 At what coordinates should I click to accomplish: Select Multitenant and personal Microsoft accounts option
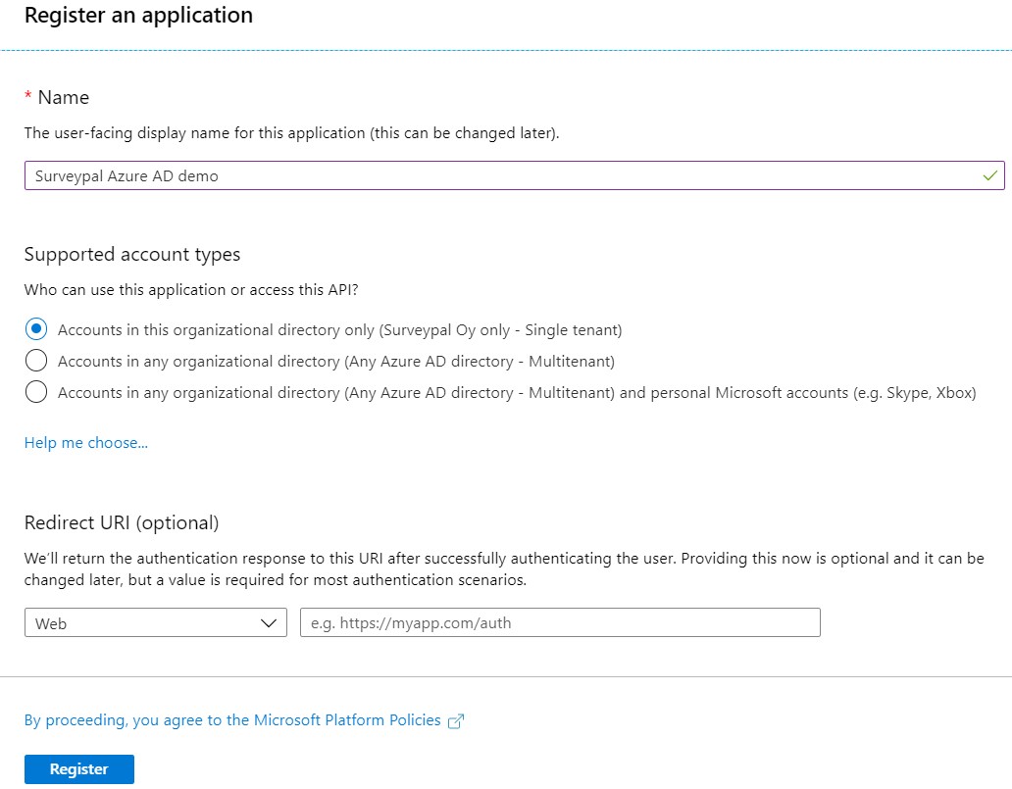pyautogui.click(x=36, y=392)
